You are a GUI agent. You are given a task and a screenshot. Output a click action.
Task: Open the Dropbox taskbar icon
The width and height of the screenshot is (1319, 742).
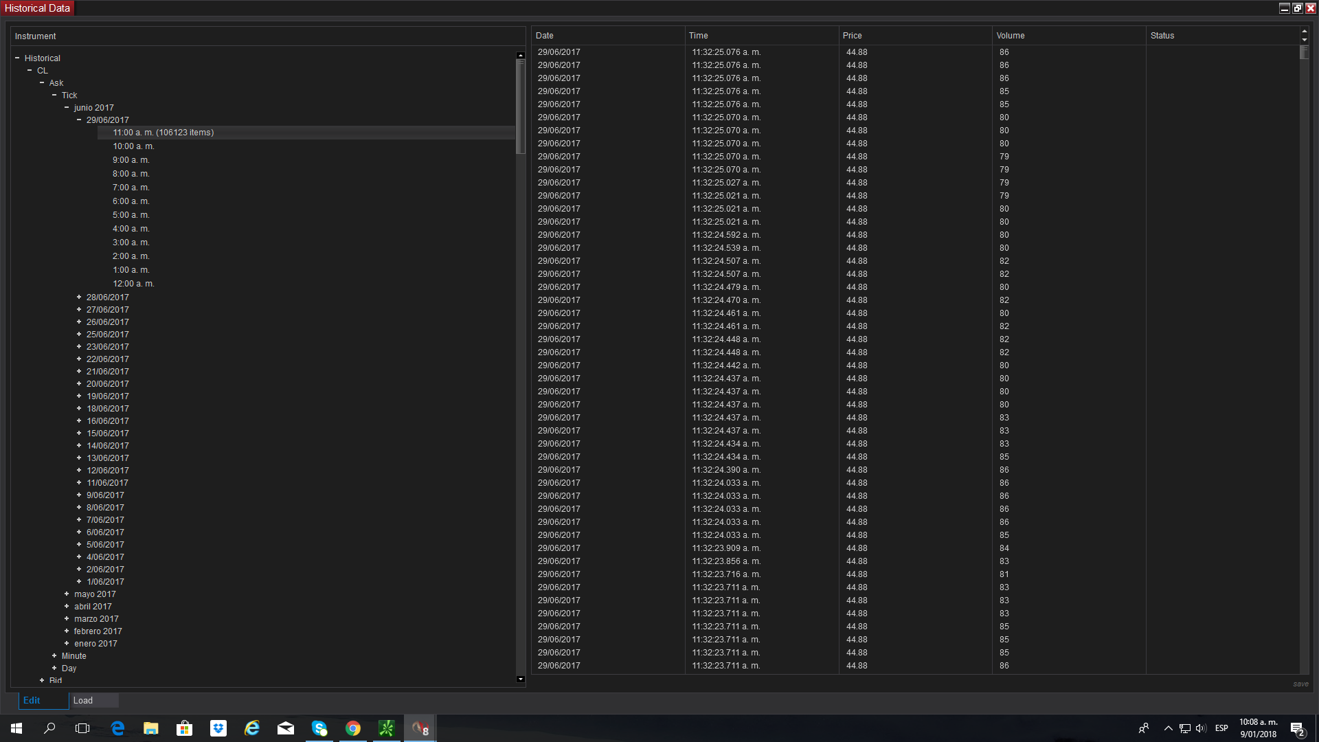218,728
